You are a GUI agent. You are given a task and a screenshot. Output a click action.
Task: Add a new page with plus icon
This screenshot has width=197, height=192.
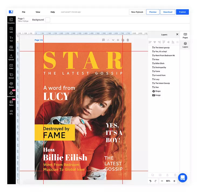[x=118, y=40]
